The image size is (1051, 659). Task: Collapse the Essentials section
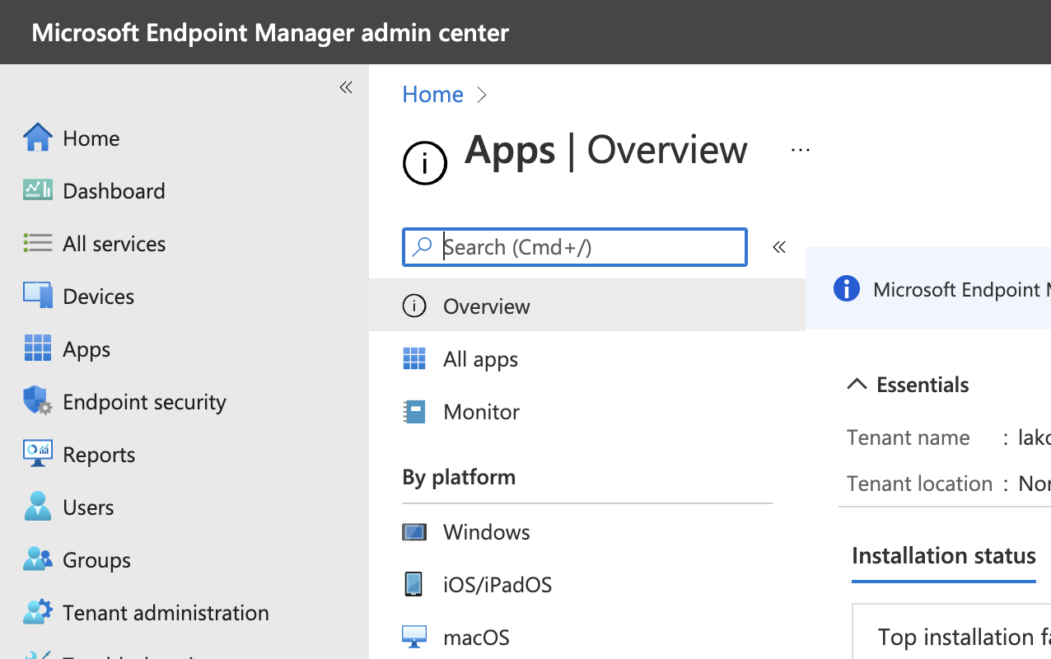coord(857,384)
